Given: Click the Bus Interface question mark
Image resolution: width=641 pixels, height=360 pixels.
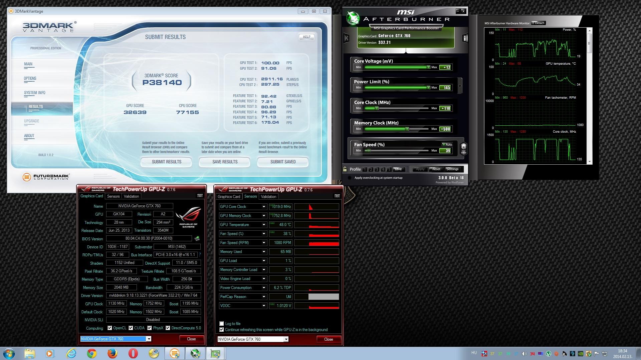Looking at the screenshot, I should tap(200, 255).
